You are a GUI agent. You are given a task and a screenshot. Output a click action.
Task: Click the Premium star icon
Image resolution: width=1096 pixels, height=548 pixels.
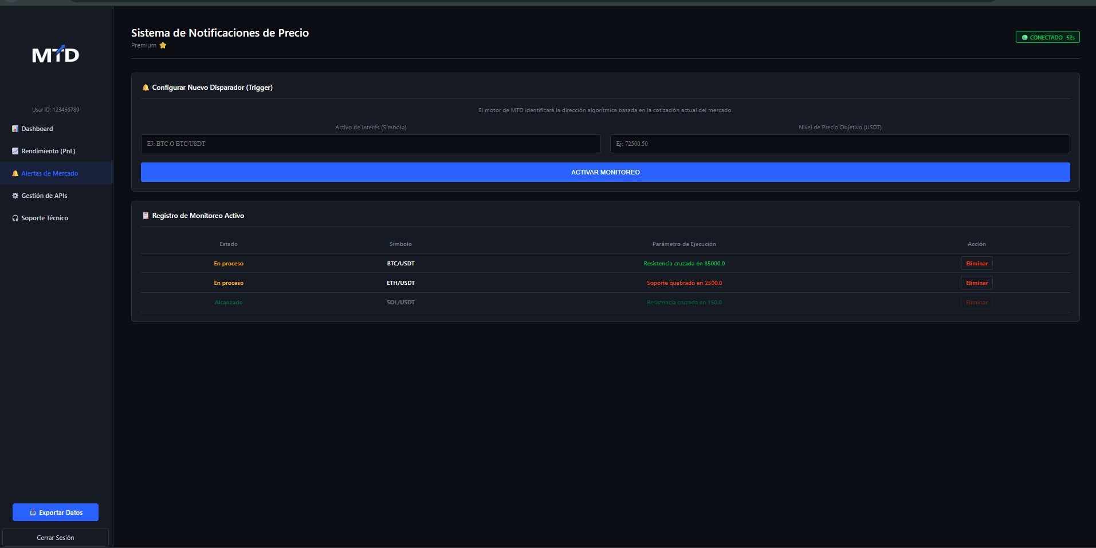[163, 45]
